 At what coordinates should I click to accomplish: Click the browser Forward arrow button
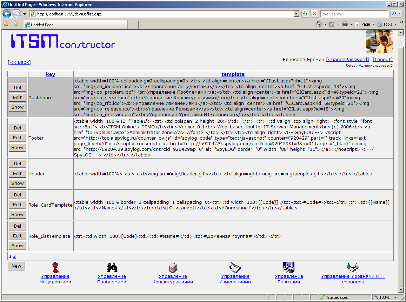[x=16, y=14]
